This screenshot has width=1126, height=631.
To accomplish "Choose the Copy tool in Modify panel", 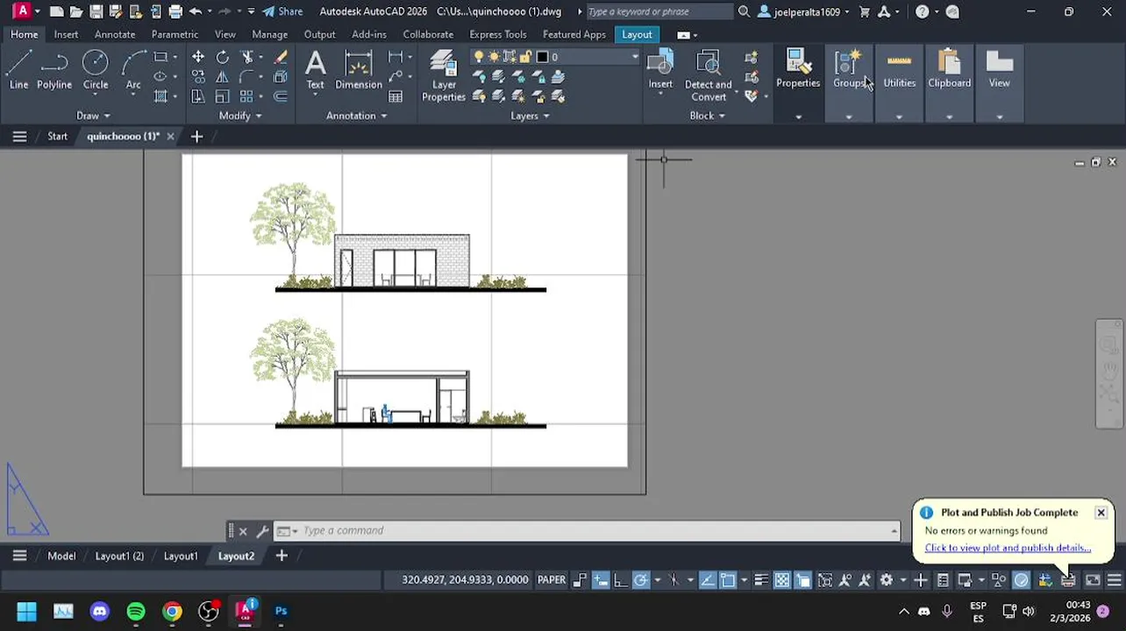I will coord(198,77).
